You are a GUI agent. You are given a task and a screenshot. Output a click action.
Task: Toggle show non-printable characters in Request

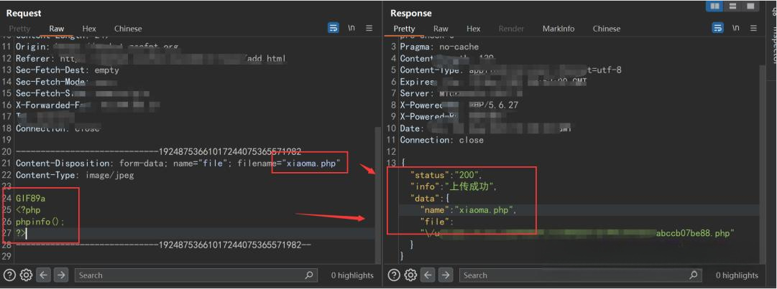coord(351,28)
